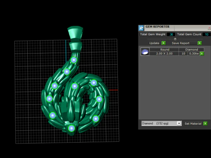Click the Save Report green arrow button
Image resolution: width=211 pixels, height=158 pixels.
200,43
